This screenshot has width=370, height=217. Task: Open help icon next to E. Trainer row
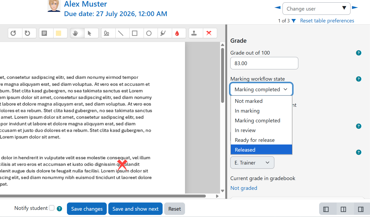(x=358, y=152)
